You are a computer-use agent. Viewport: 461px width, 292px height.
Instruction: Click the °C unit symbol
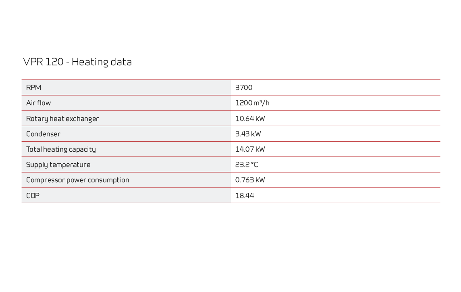(x=255, y=165)
